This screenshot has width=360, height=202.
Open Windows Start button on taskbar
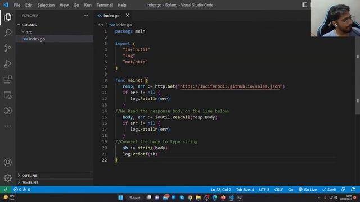tap(120, 198)
